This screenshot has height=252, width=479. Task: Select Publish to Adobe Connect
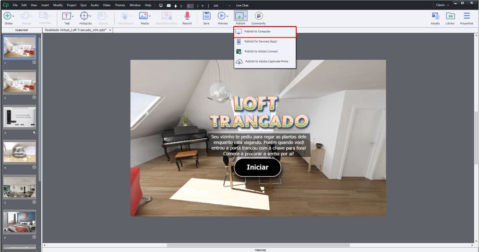click(x=261, y=51)
